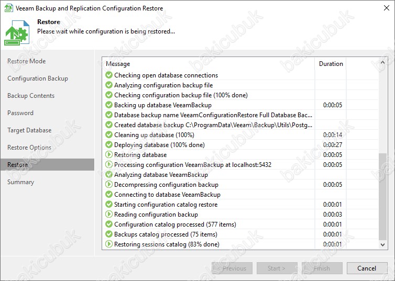Viewport: 395px width, 281px height.
Task: Click the in-progress icon next to Restoring database
Action: click(x=109, y=155)
